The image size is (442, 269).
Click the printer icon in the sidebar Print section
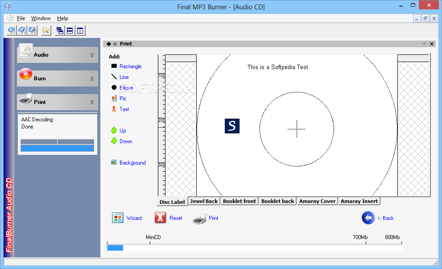click(26, 99)
